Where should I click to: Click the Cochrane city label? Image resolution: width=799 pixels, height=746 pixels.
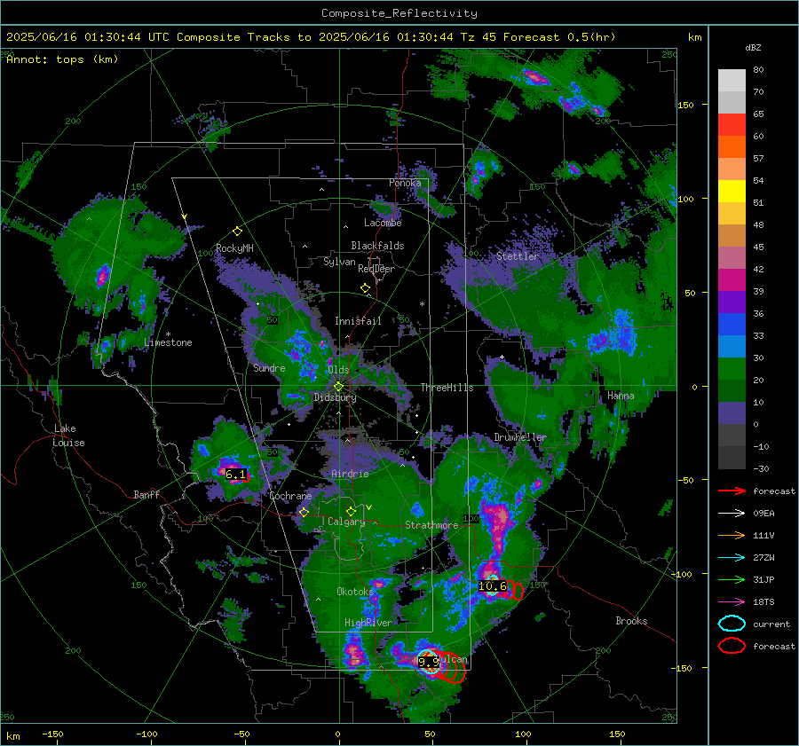click(290, 496)
